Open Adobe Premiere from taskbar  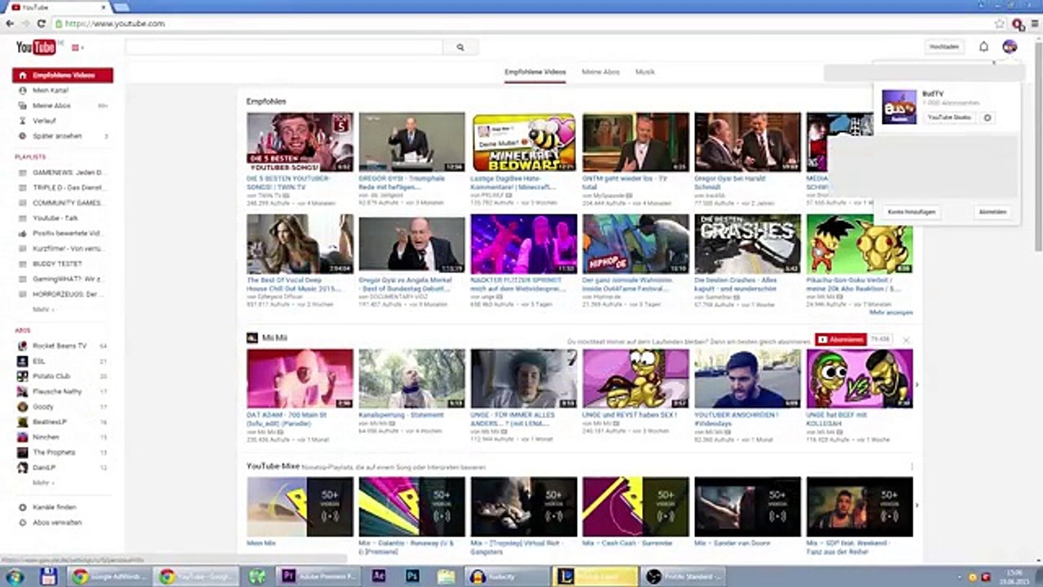pyautogui.click(x=319, y=576)
